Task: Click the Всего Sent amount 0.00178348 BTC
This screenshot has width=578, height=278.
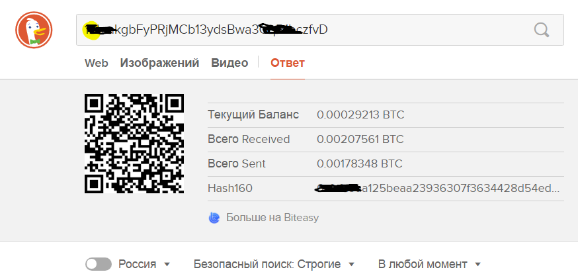Action: click(360, 163)
